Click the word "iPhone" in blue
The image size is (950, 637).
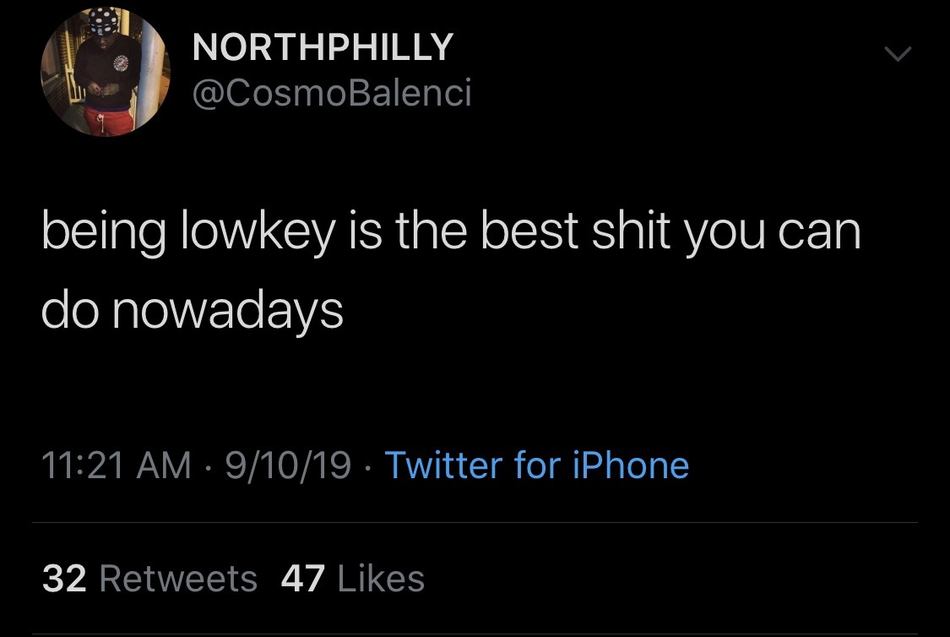(631, 465)
